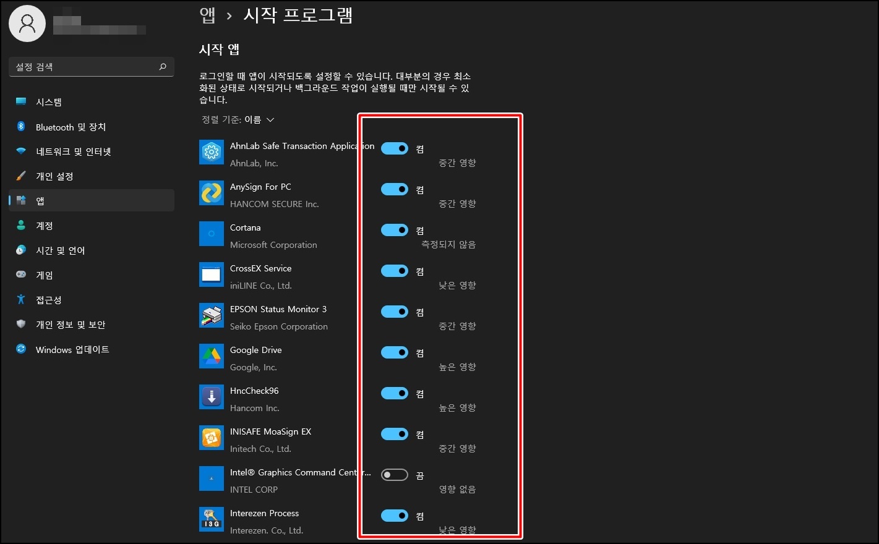Click the 측정되지 않음 impact label

pyautogui.click(x=448, y=245)
